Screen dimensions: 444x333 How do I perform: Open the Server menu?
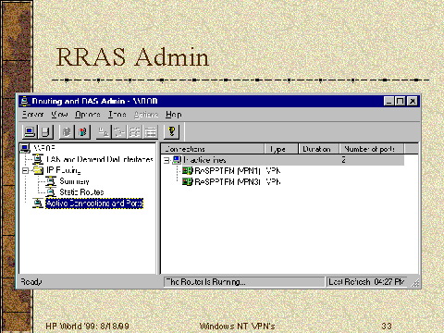tap(32, 115)
